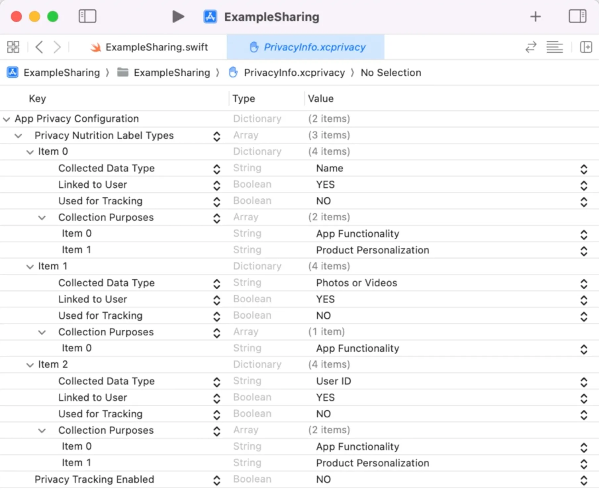Click ExampleSharing project in breadcrumb
Viewport: 599px width, 490px height.
pyautogui.click(x=62, y=72)
